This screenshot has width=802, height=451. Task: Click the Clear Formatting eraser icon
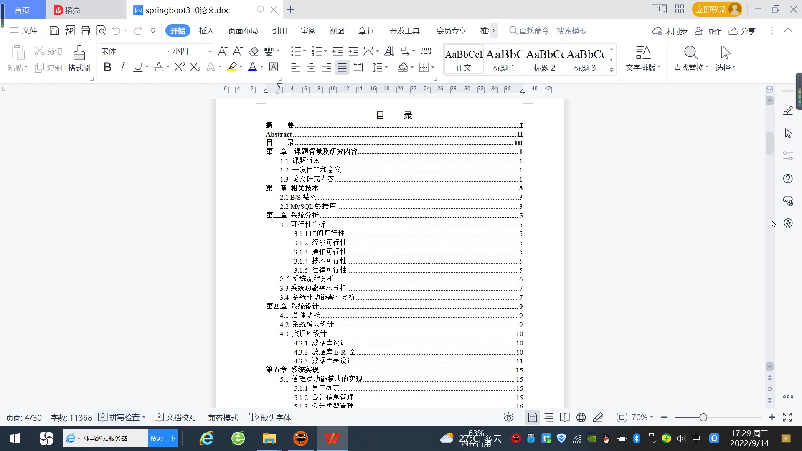[x=254, y=51]
